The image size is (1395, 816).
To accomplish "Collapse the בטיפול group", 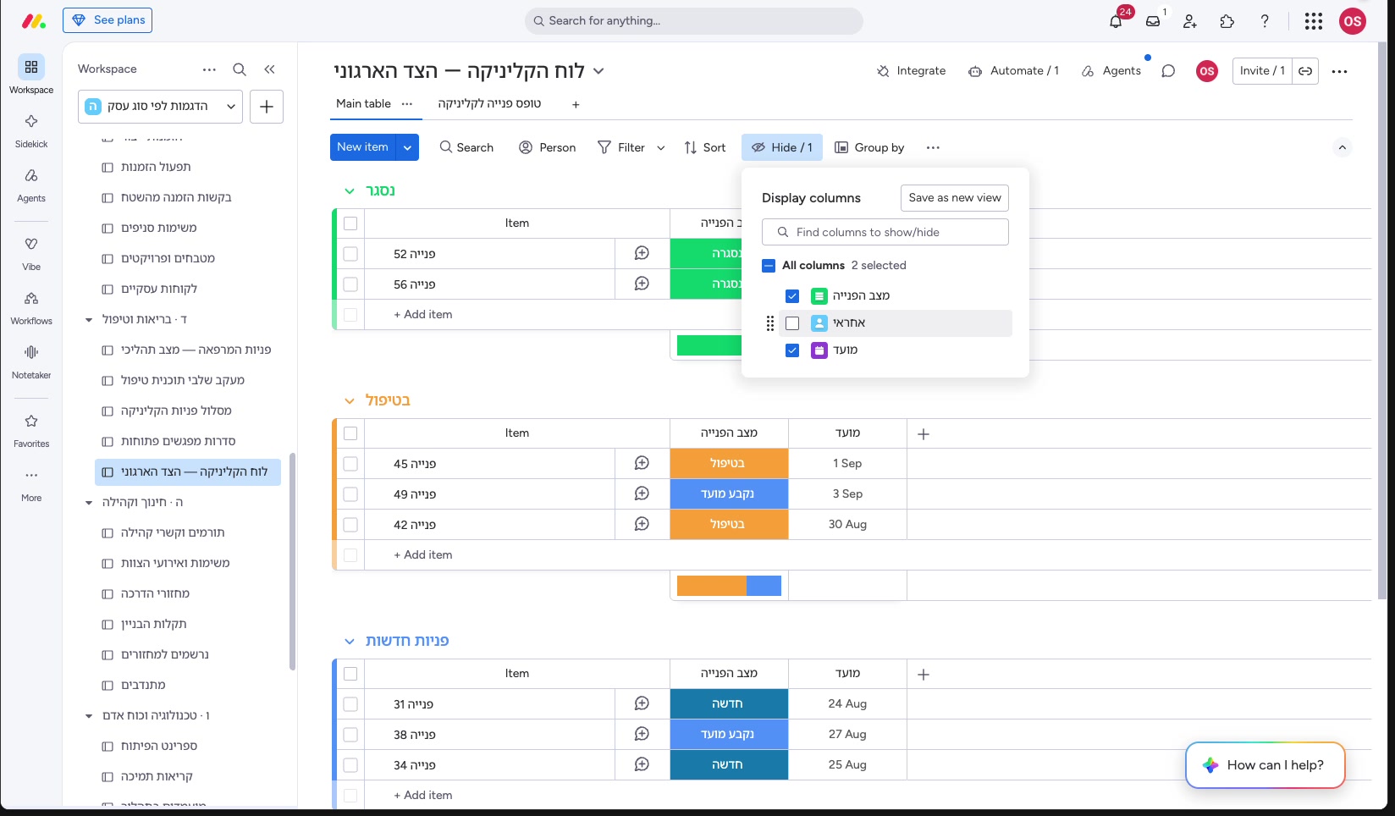I will (350, 401).
